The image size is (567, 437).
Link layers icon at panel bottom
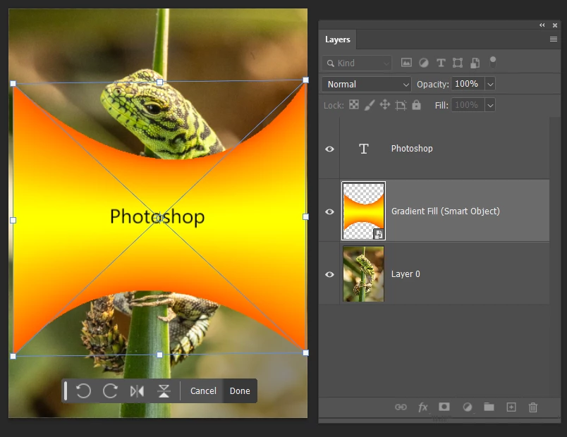pos(401,407)
